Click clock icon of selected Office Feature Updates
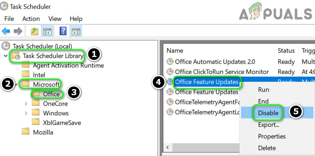 170,82
